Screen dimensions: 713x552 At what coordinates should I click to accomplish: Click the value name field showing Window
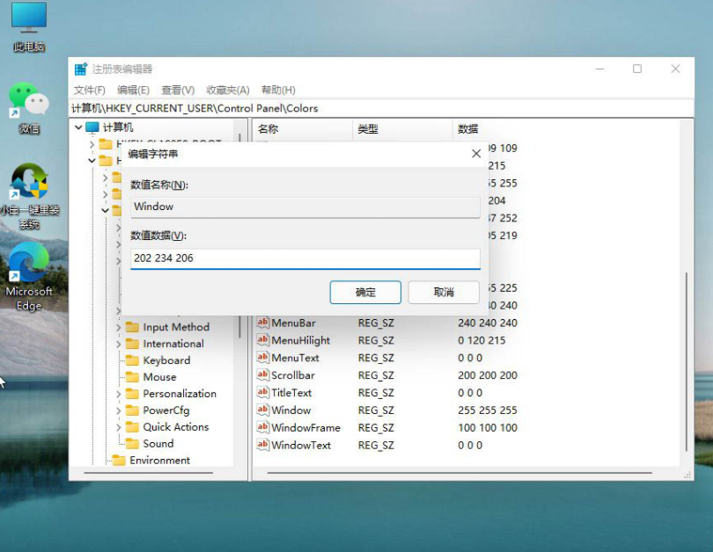[x=305, y=207]
